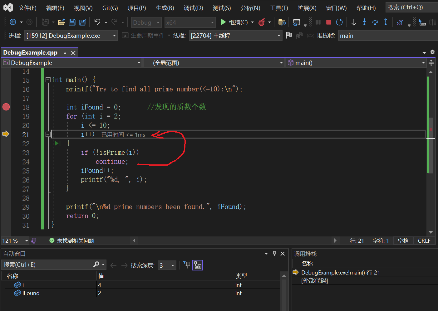Image resolution: width=438 pixels, height=311 pixels.
Task: Click the hot reload flame icon
Action: [262, 22]
